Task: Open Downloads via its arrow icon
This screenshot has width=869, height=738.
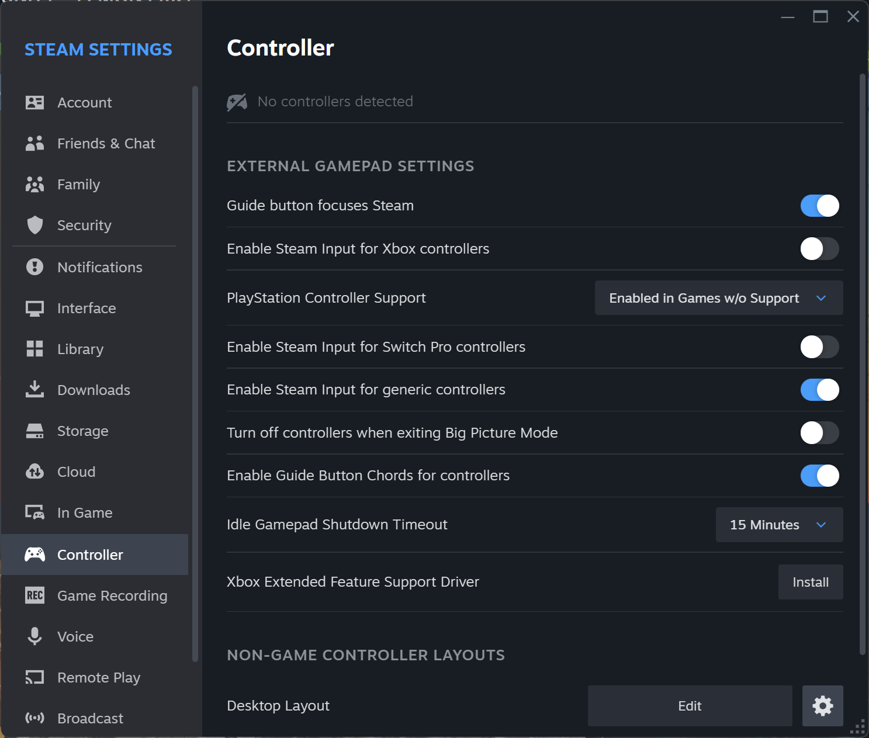Action: (x=35, y=390)
